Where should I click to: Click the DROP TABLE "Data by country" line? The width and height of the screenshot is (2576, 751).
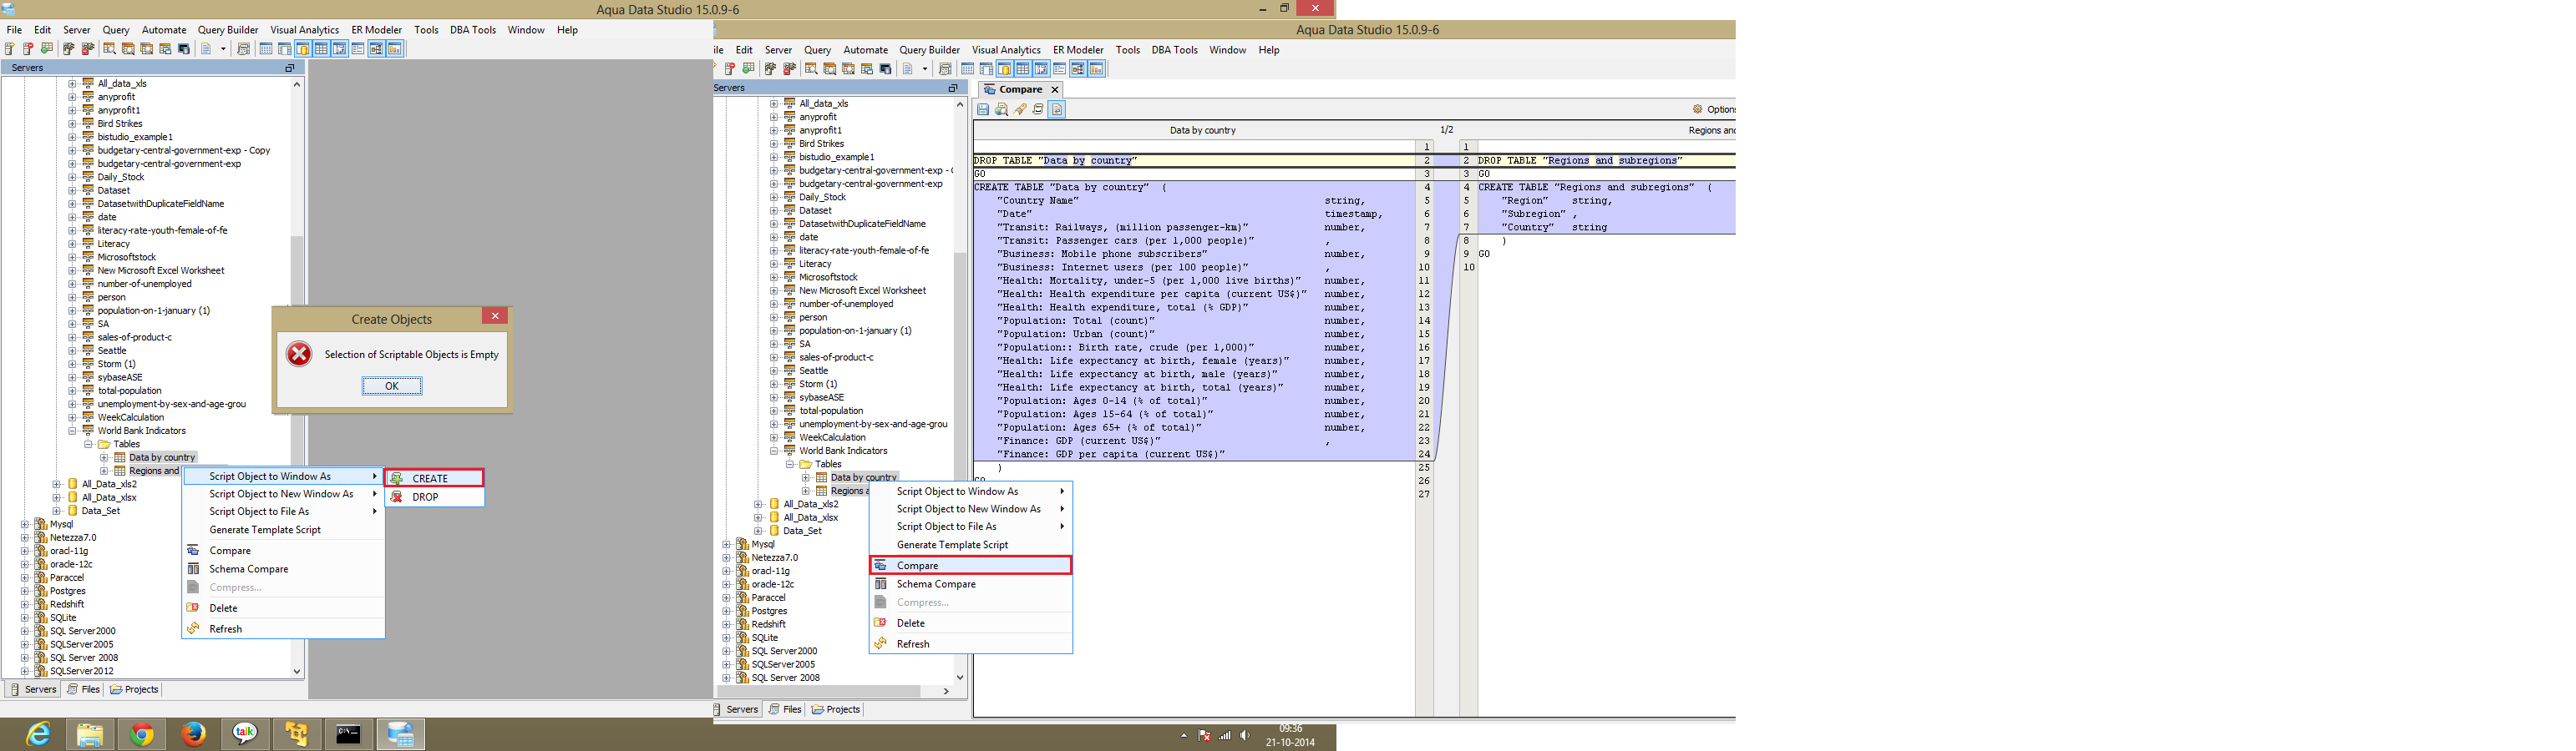pyautogui.click(x=1055, y=161)
